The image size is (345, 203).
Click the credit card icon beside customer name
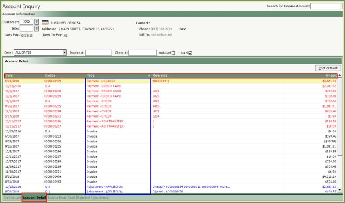(45, 22)
